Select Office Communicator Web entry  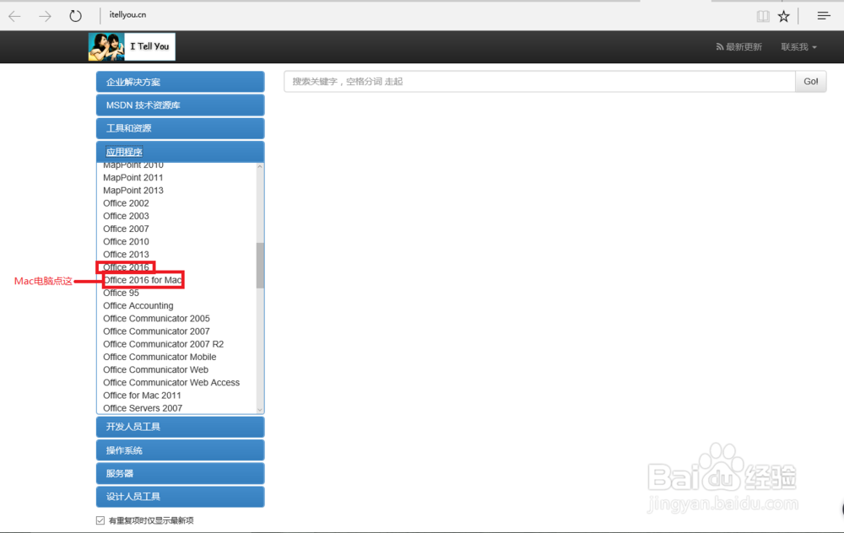tap(155, 370)
